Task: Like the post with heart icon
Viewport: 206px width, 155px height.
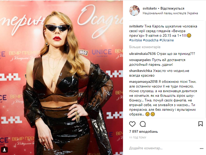Action: coord(132,124)
